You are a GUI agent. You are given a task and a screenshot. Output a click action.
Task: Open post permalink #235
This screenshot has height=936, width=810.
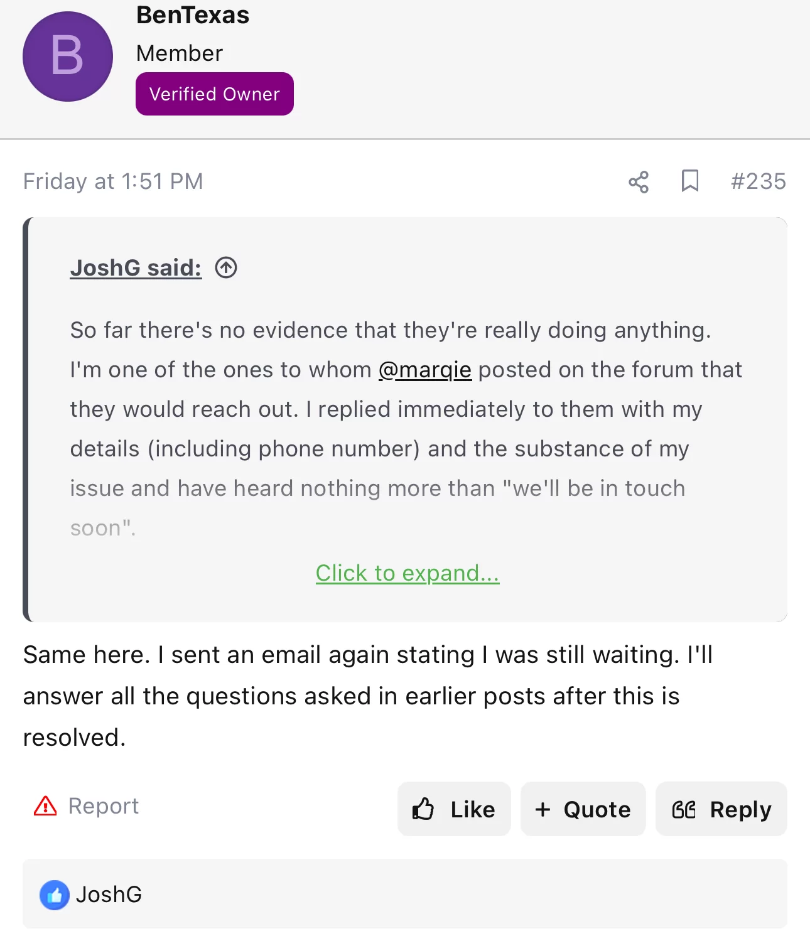pyautogui.click(x=758, y=181)
